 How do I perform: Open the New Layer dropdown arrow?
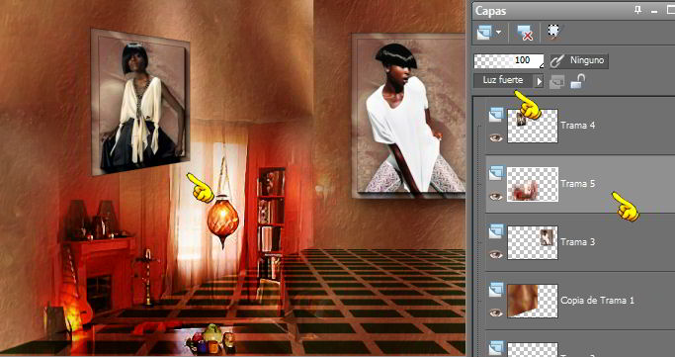click(498, 33)
